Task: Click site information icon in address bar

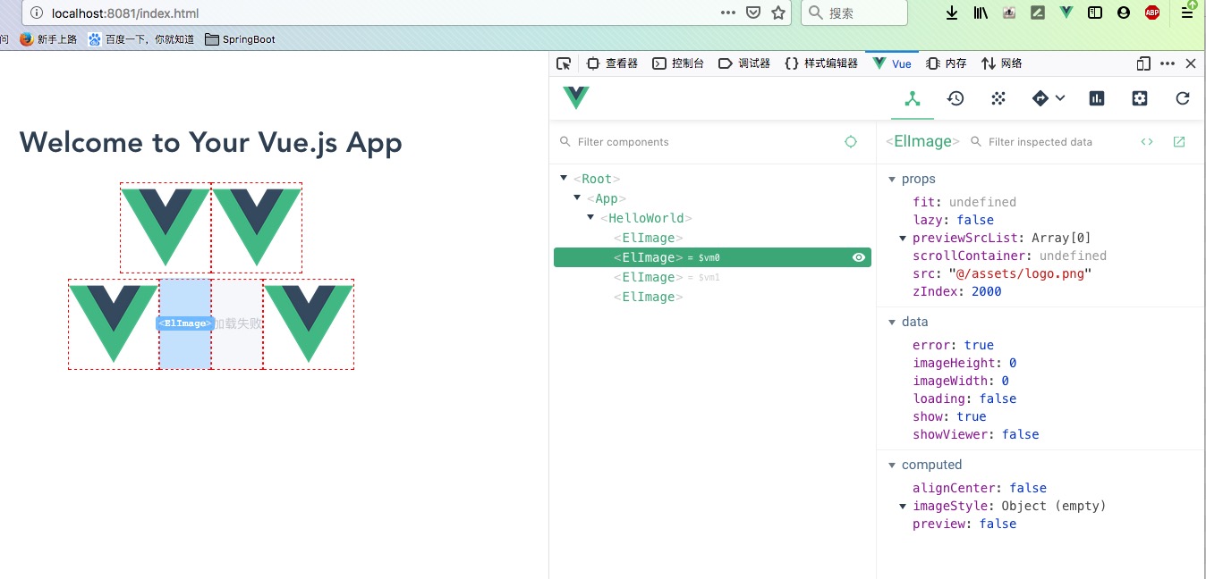Action: pos(37,13)
